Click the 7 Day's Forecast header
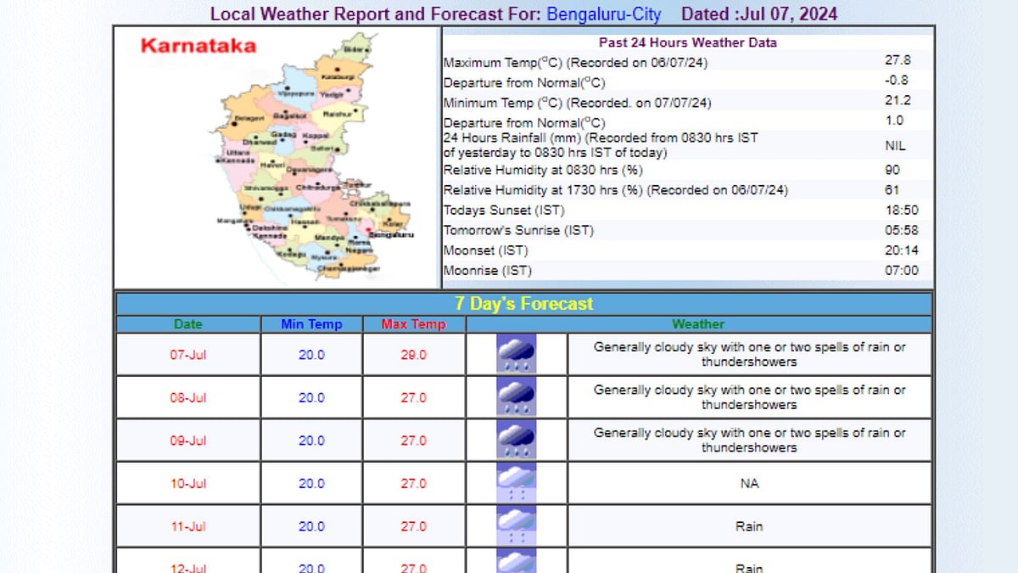1018x573 pixels. click(523, 304)
